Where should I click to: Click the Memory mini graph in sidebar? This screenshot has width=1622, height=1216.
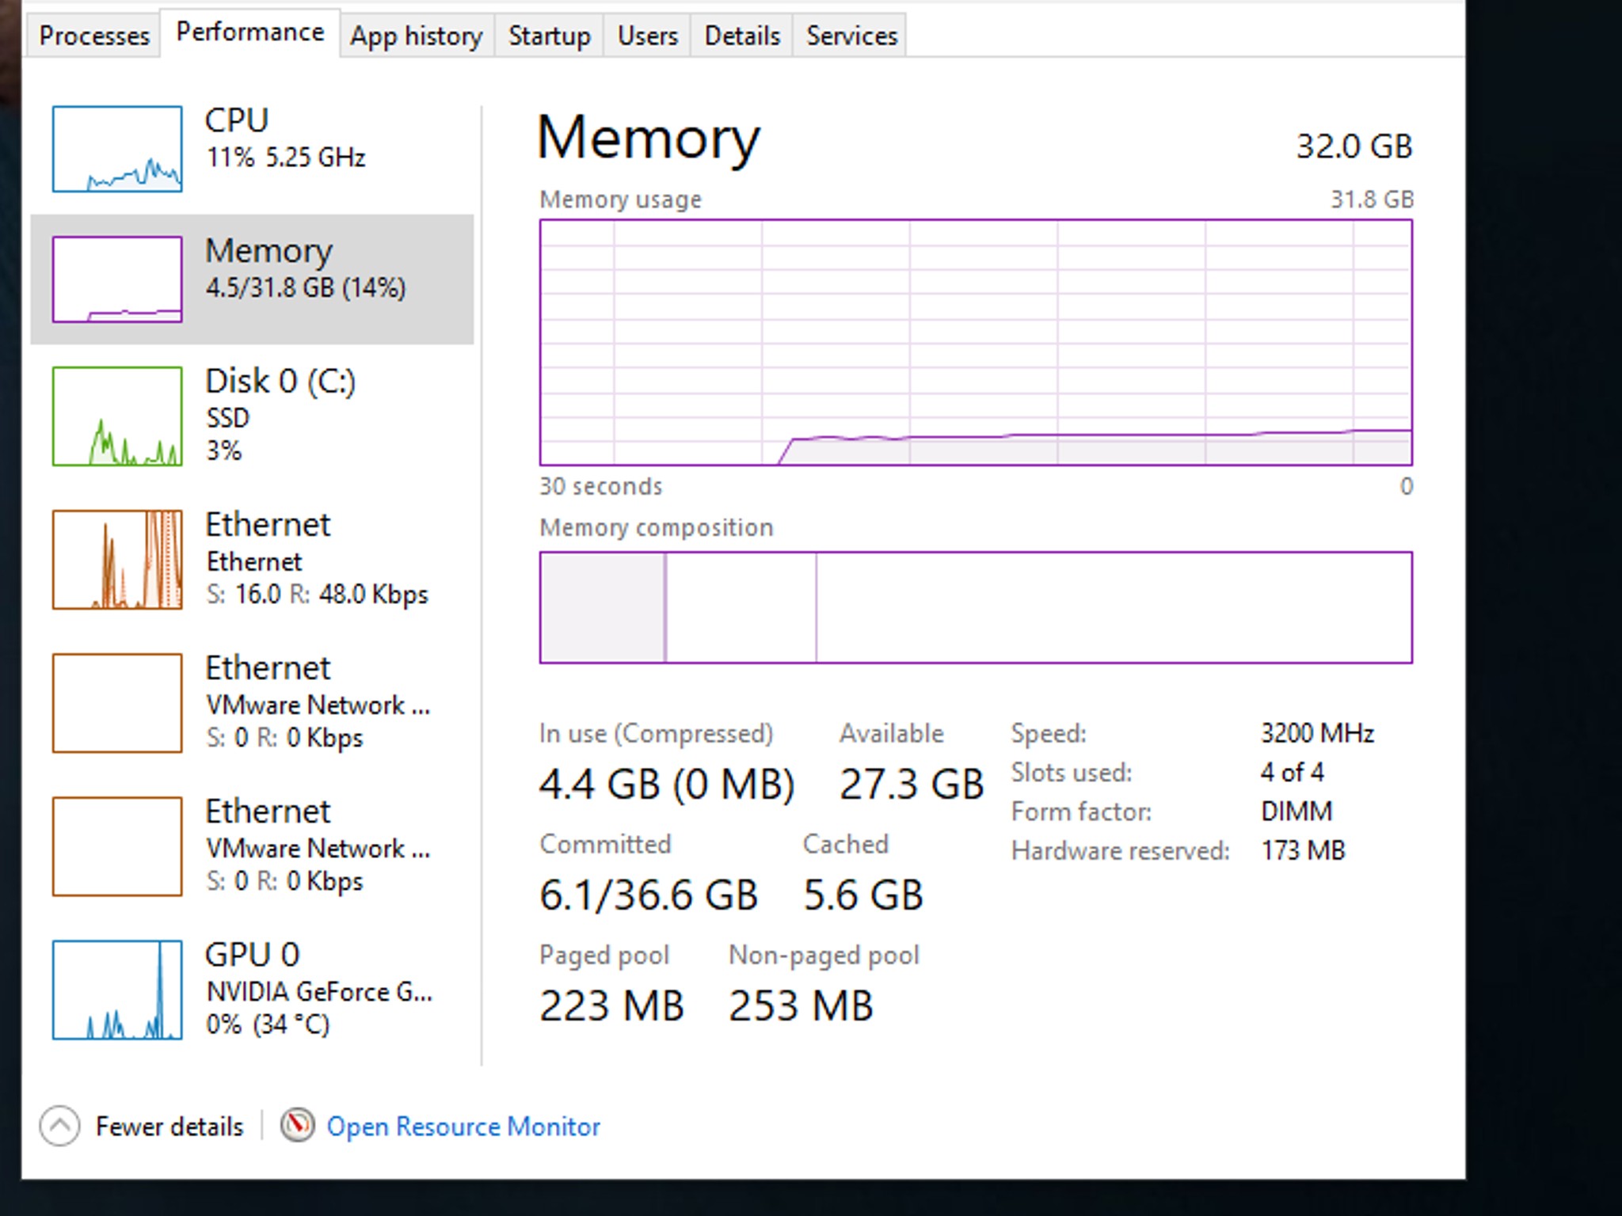tap(117, 279)
